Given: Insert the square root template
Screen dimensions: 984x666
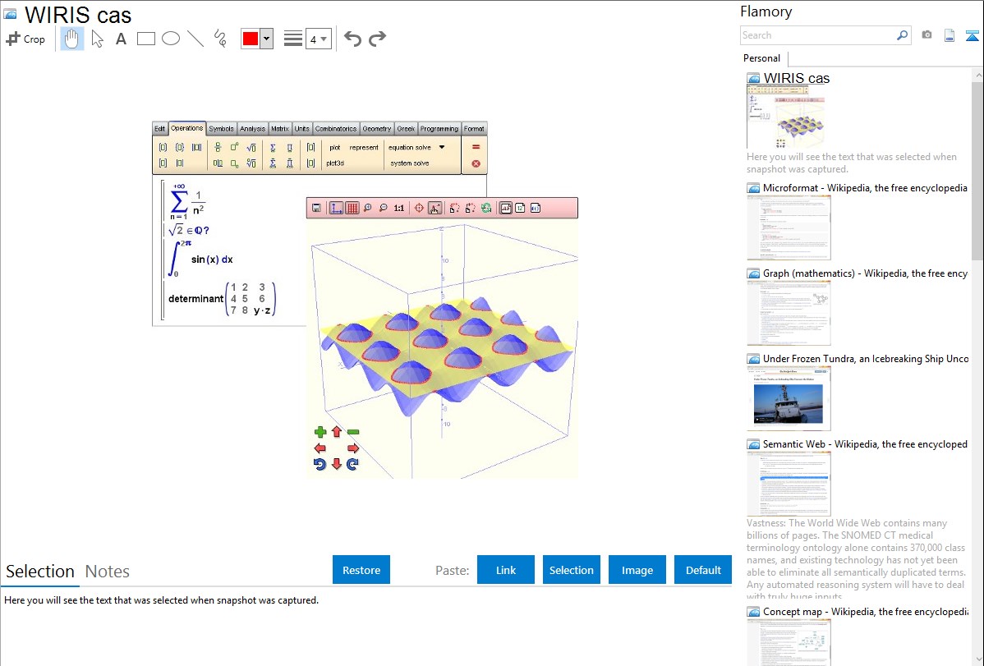Looking at the screenshot, I should 251,148.
